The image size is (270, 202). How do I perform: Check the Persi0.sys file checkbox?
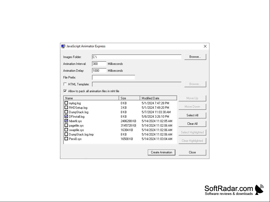(x=66, y=139)
